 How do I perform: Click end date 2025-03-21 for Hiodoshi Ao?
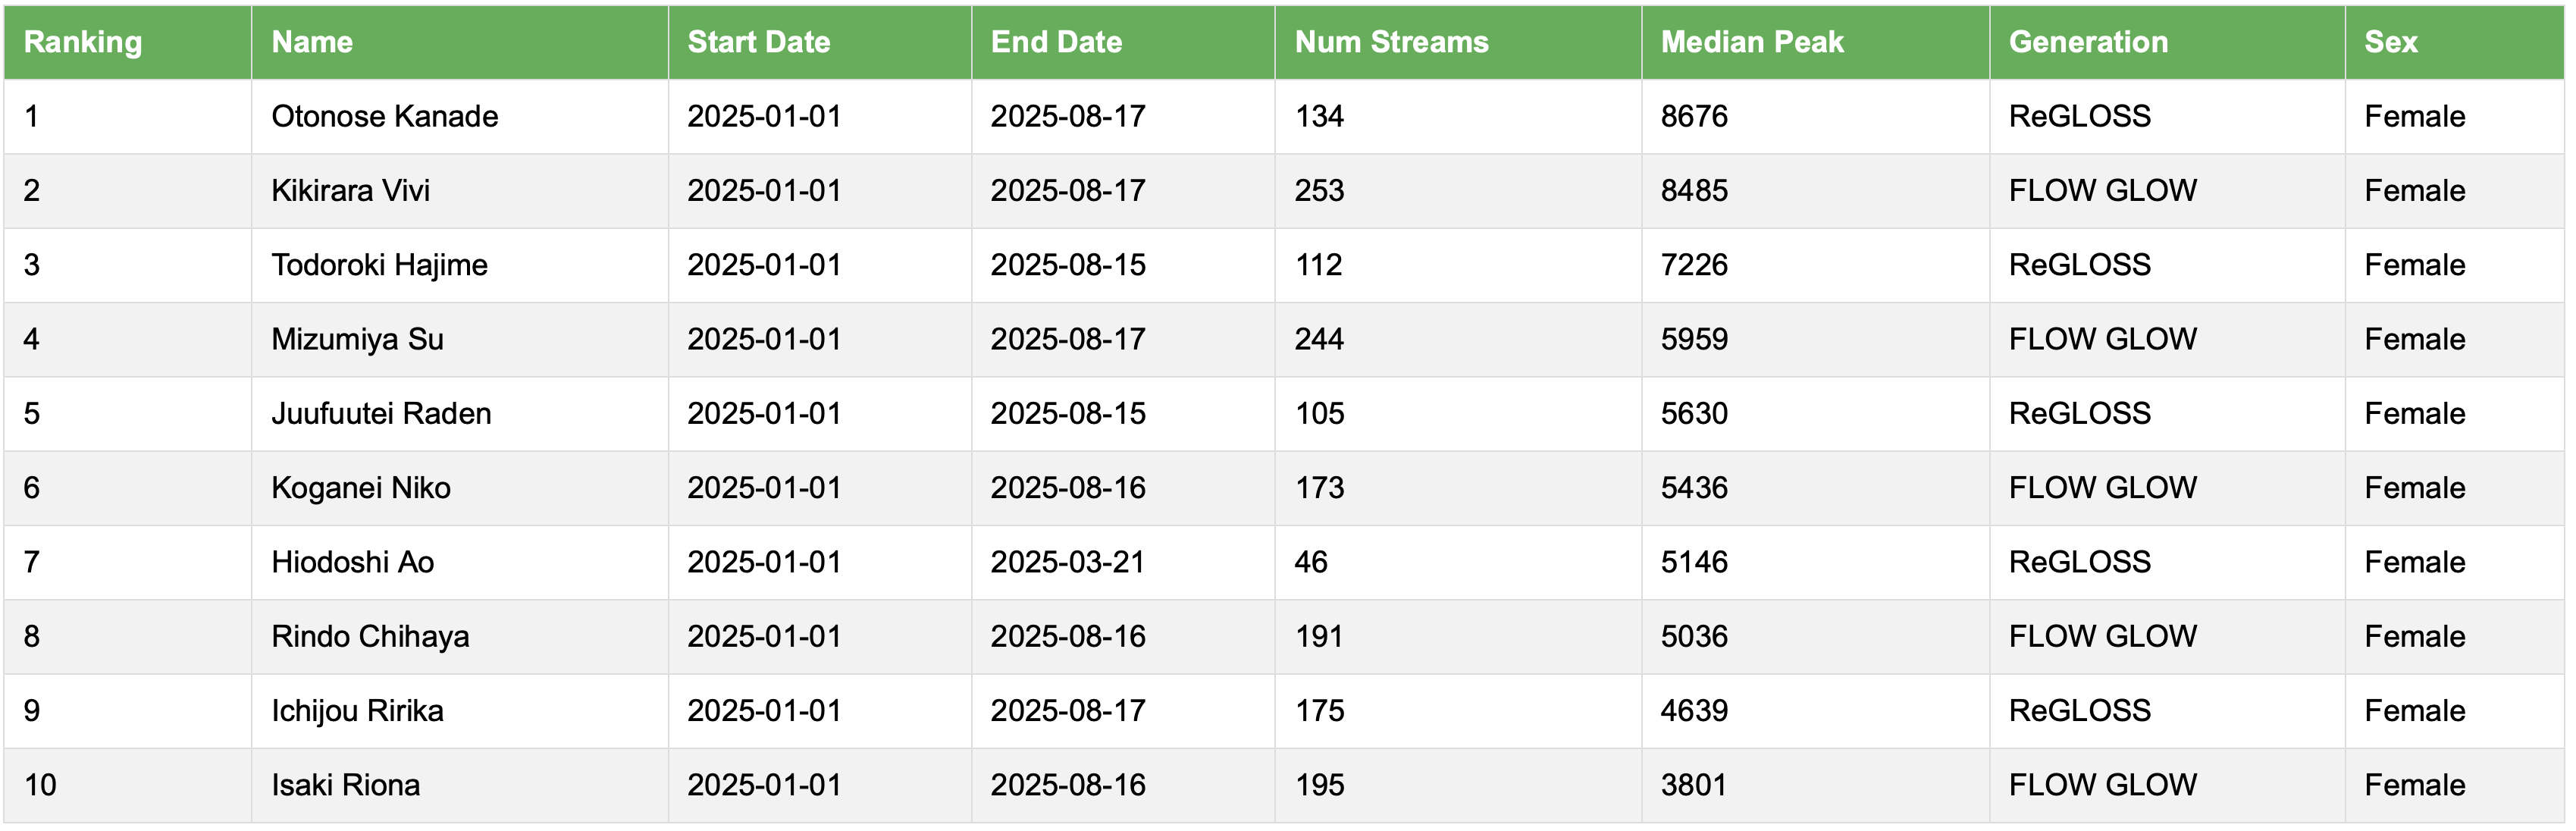[x=1068, y=562]
